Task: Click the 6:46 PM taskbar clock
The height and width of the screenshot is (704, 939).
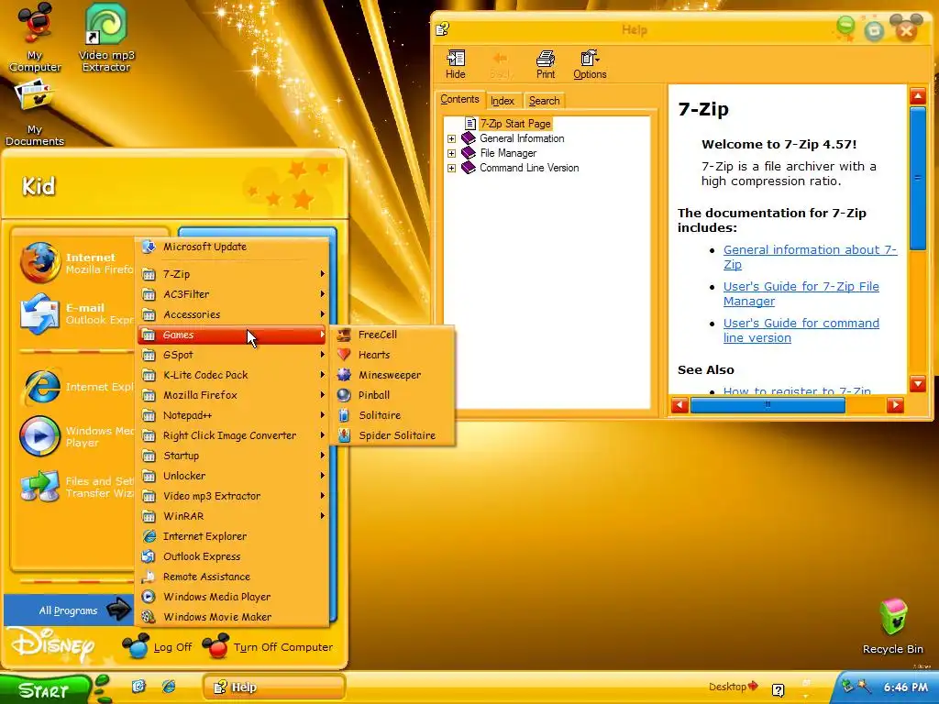Action: click(905, 687)
